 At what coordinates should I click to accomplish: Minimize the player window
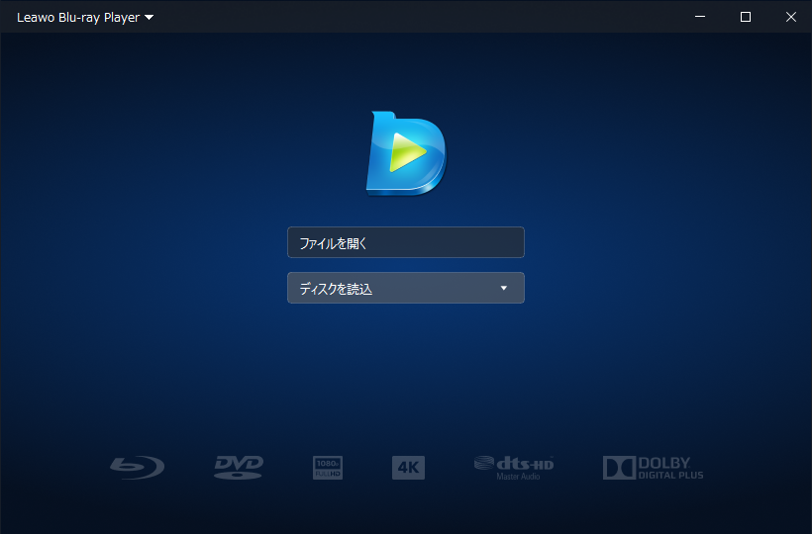coord(700,17)
